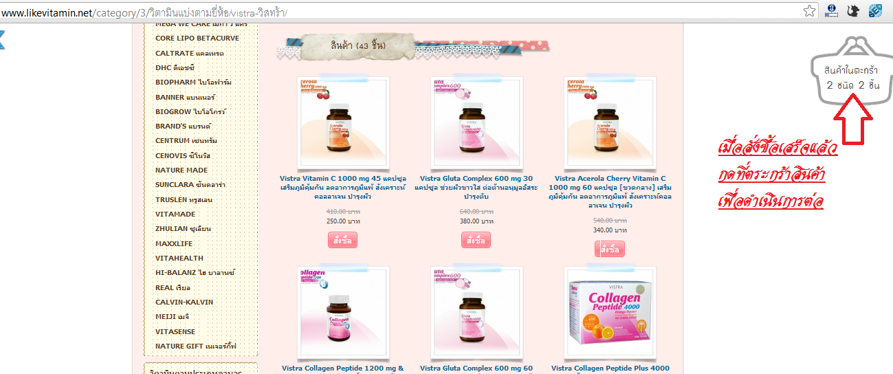Open the extension icon with the number badge
This screenshot has height=374, width=893.
coord(831,10)
